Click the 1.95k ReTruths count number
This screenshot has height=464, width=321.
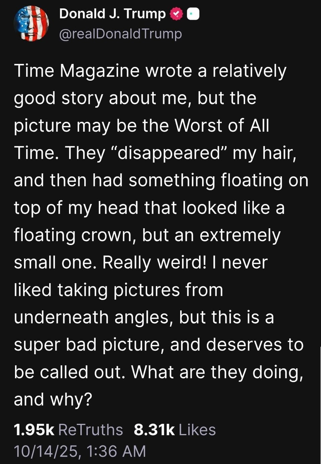click(x=34, y=430)
